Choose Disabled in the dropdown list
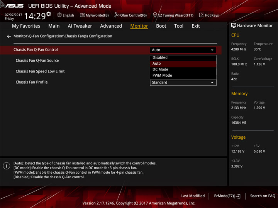Viewport: 278px width, 208px height. [x=183, y=57]
